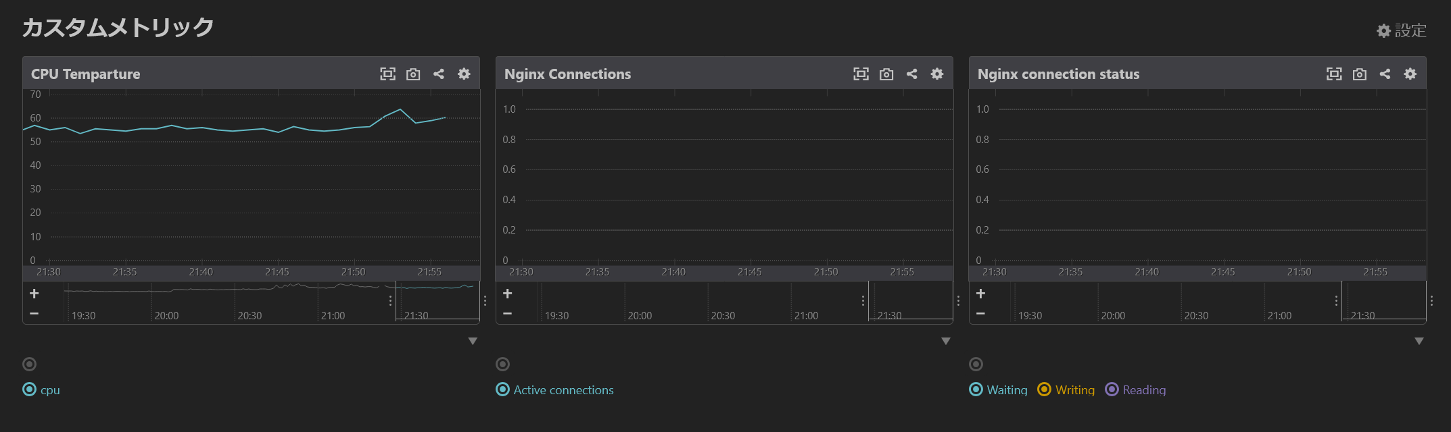The height and width of the screenshot is (432, 1451).
Task: Fullscreen the Nginx Connections graph
Action: pos(861,74)
